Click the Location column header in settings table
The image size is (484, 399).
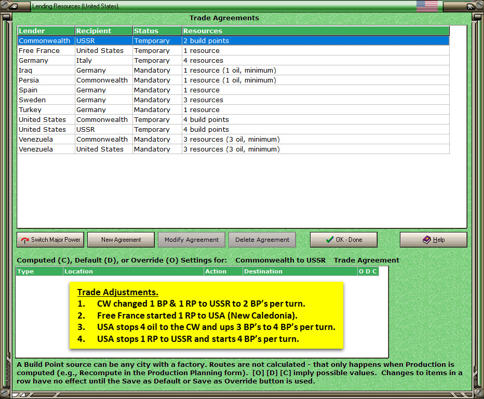(133, 271)
